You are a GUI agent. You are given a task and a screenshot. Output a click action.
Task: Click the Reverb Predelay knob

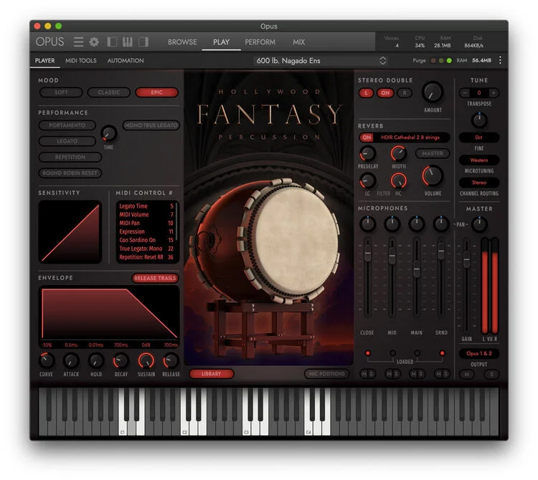367,153
